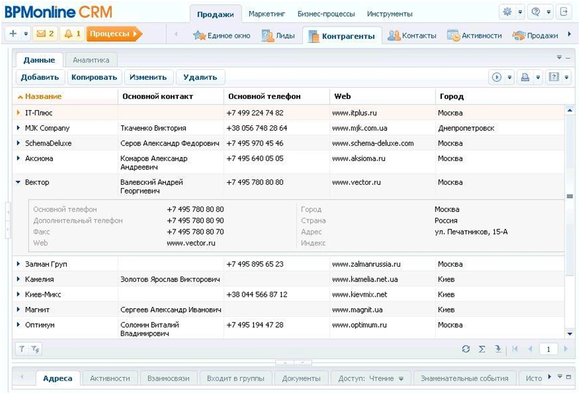The height and width of the screenshot is (394, 580).
Task: Click the summary Σ icon below the grid
Action: (482, 349)
